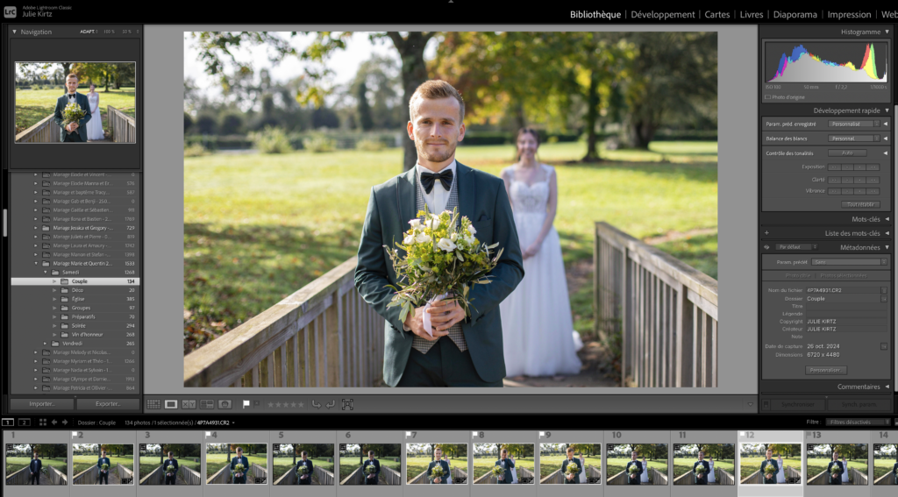
Task: Open the Cartes module
Action: 717,14
